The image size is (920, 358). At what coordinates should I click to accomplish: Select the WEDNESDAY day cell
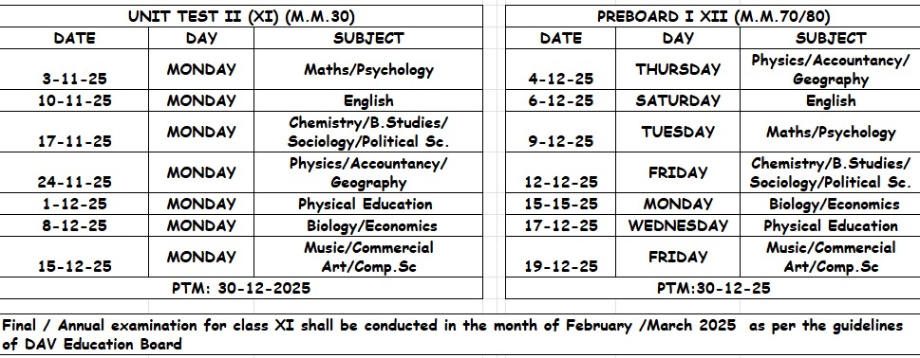tap(678, 225)
